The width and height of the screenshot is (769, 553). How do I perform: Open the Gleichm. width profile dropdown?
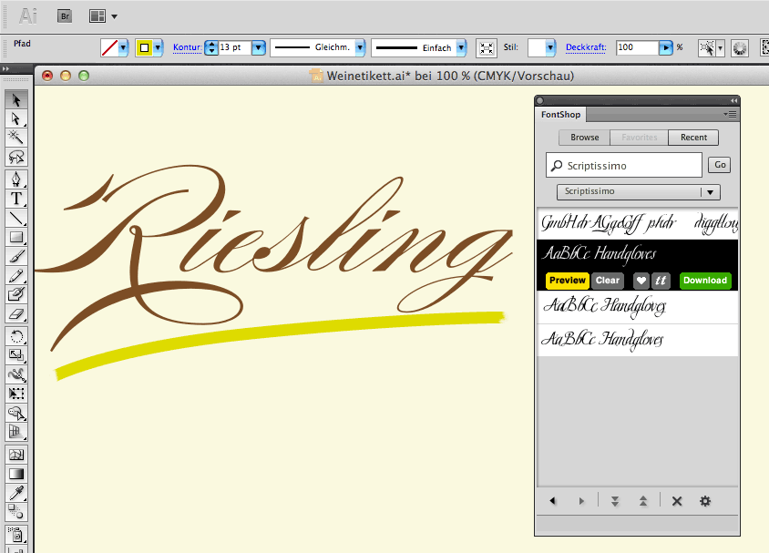coord(361,47)
